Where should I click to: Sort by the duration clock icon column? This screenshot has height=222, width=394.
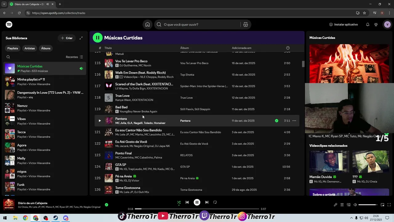[288, 48]
